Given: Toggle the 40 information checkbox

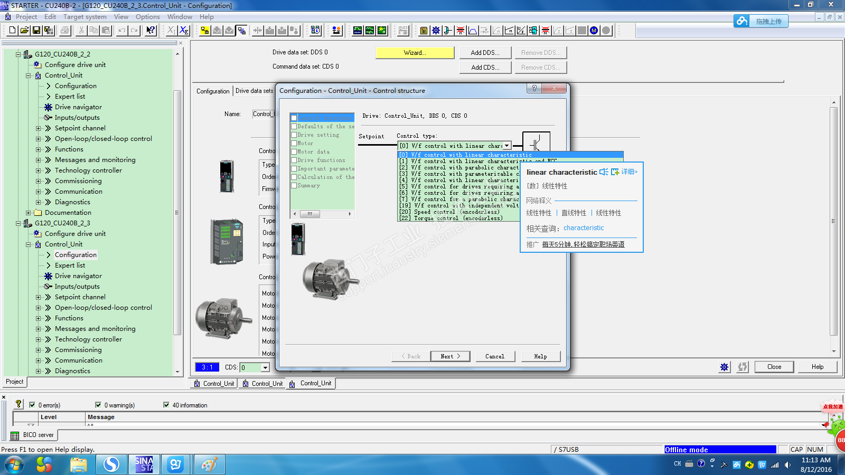Looking at the screenshot, I should pyautogui.click(x=166, y=405).
